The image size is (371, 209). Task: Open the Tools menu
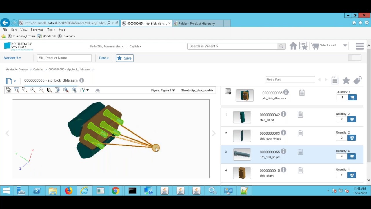pyautogui.click(x=51, y=30)
